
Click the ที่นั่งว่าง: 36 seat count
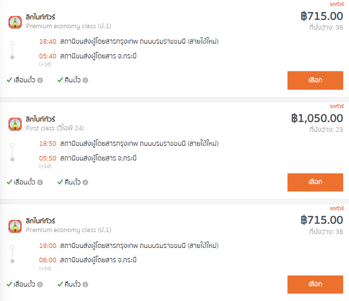pyautogui.click(x=326, y=27)
